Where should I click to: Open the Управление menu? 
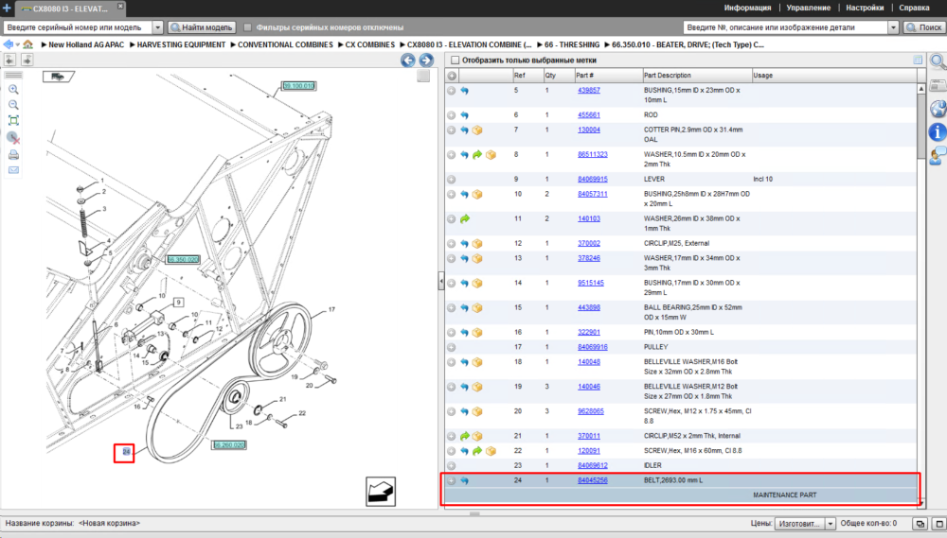(808, 8)
